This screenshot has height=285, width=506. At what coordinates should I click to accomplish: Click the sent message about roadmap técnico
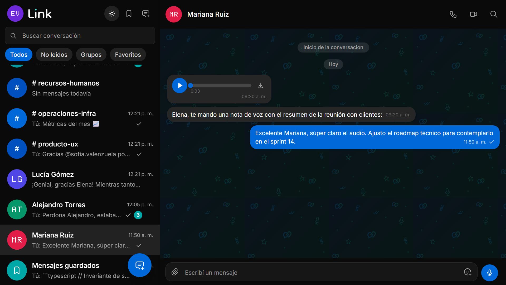coord(375,137)
